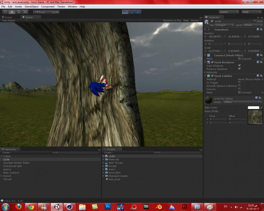Open cycle material settings gear
Image resolution: width=264 pixels, height=211 pixels.
tap(260, 98)
